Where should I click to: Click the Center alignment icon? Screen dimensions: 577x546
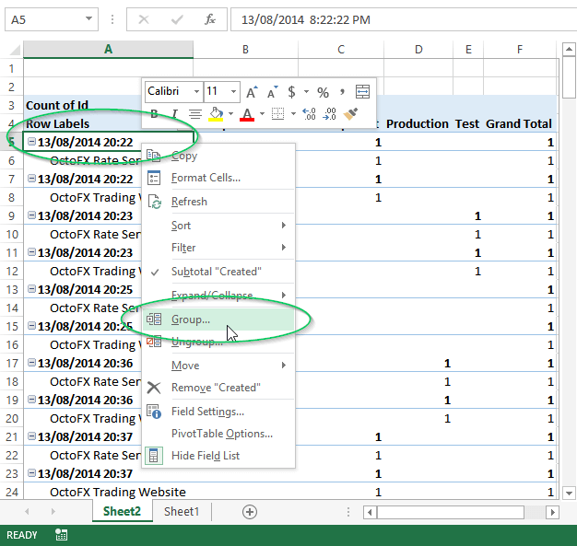click(x=194, y=114)
